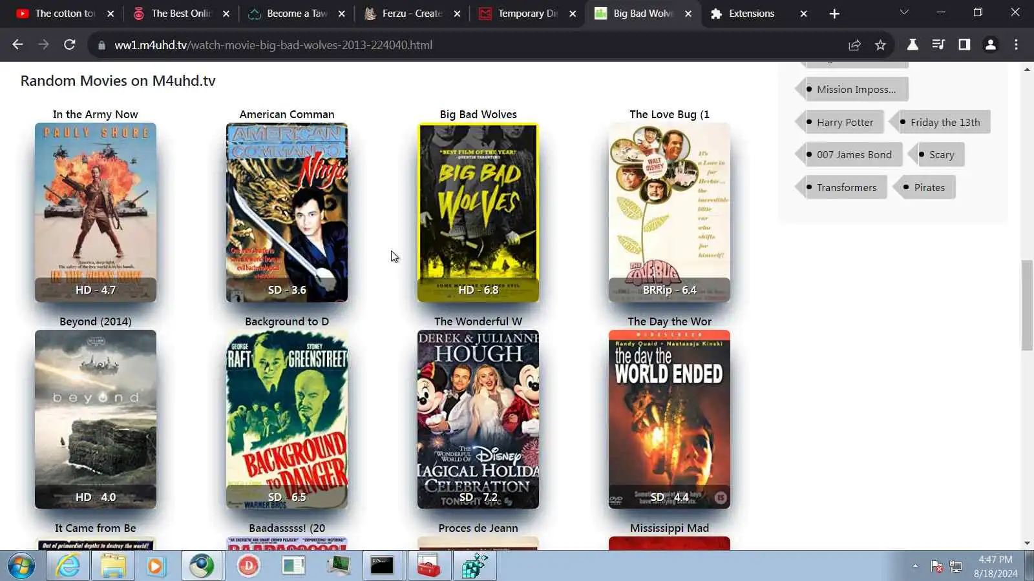This screenshot has width=1034, height=581.
Task: Open the Pirates tag
Action: pos(924,187)
